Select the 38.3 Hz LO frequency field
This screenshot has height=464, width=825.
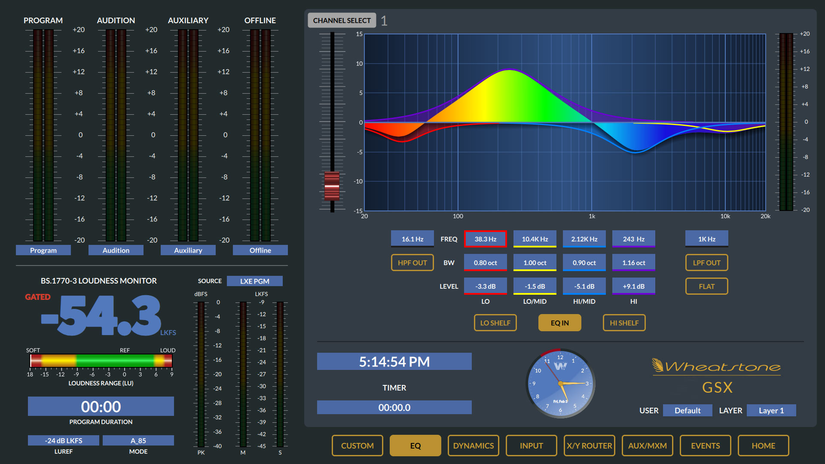[485, 239]
